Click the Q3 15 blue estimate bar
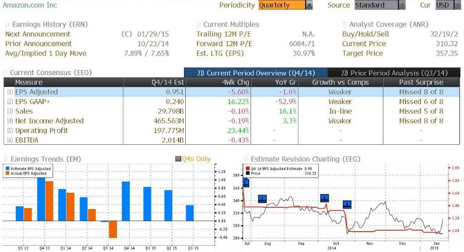Screen dimensions: 464x252 tap(190, 213)
